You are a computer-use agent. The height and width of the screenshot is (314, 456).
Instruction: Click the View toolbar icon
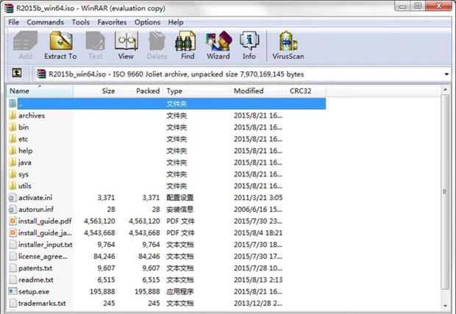point(126,45)
